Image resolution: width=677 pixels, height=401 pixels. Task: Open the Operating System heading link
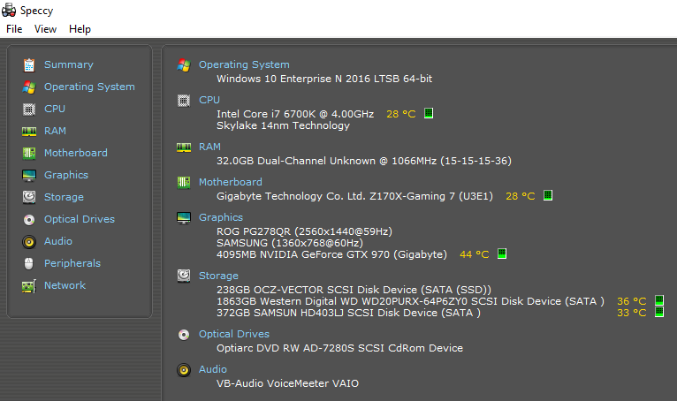click(244, 64)
